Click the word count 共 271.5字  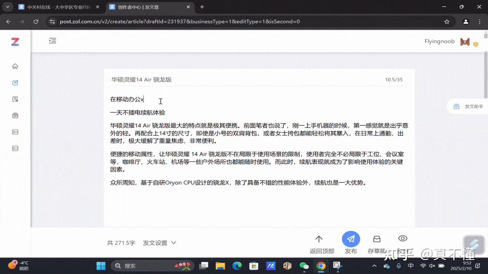coord(121,243)
